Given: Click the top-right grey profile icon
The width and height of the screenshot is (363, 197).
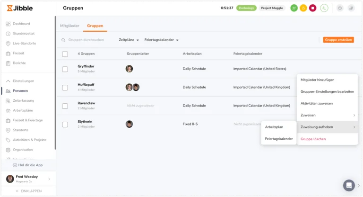Looking at the screenshot, I should coord(351,8).
